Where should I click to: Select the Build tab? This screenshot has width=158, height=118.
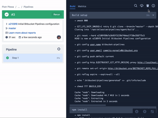pos(73,6)
